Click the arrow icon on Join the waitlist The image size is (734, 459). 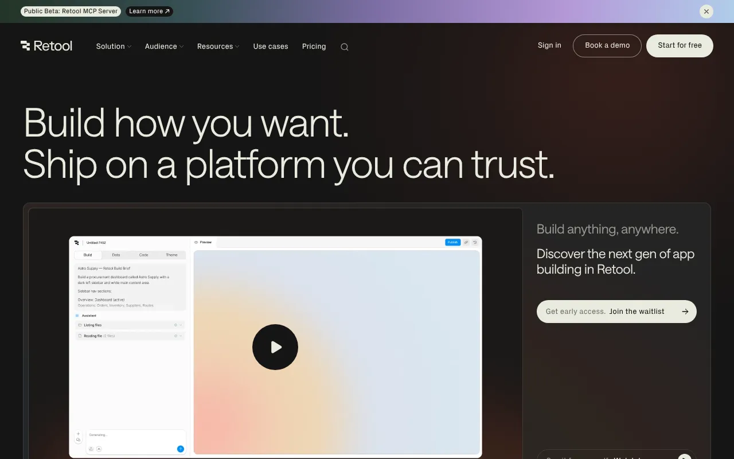[685, 312]
